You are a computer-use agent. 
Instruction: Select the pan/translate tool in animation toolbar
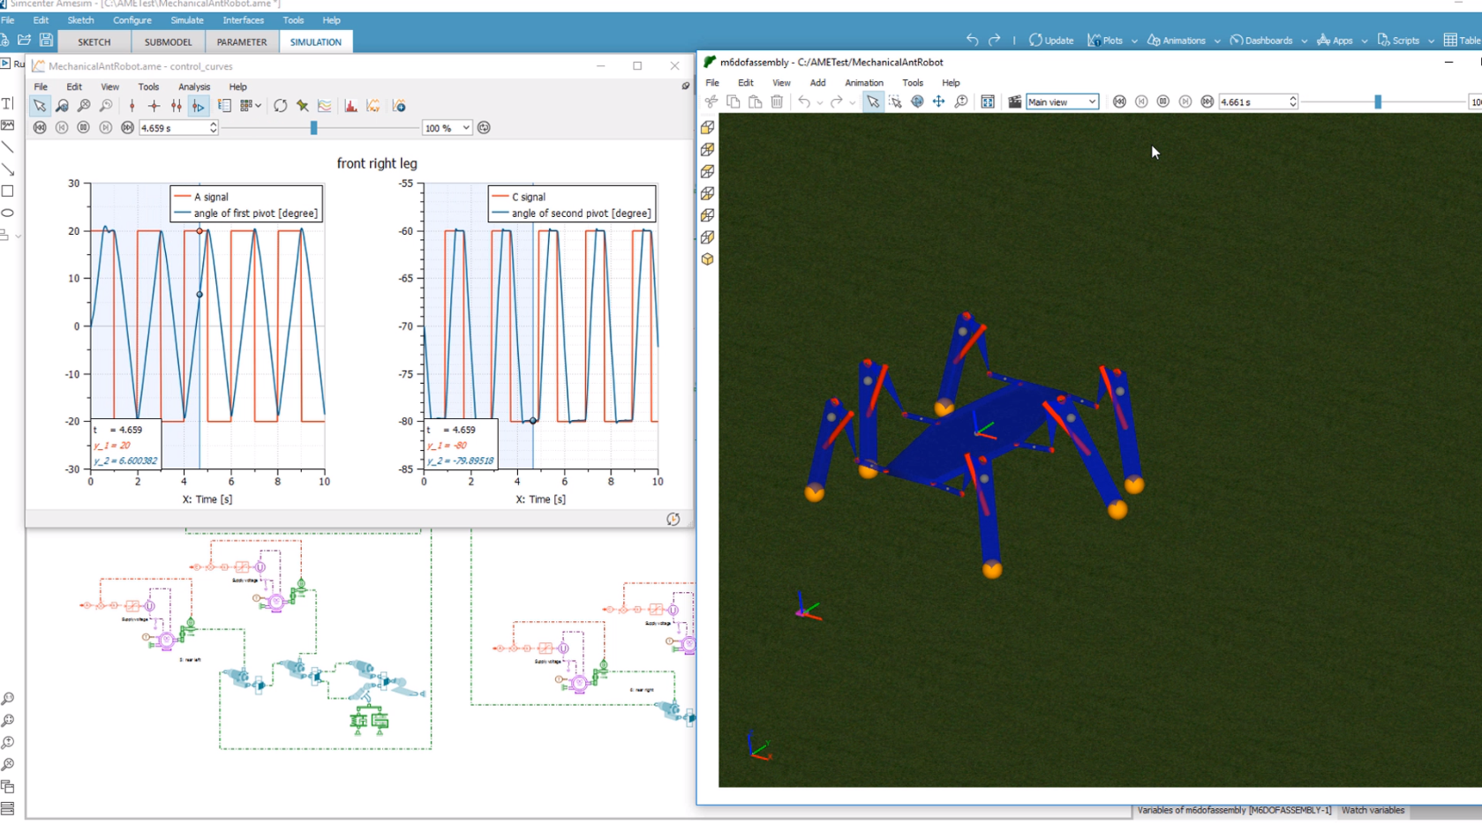click(939, 102)
